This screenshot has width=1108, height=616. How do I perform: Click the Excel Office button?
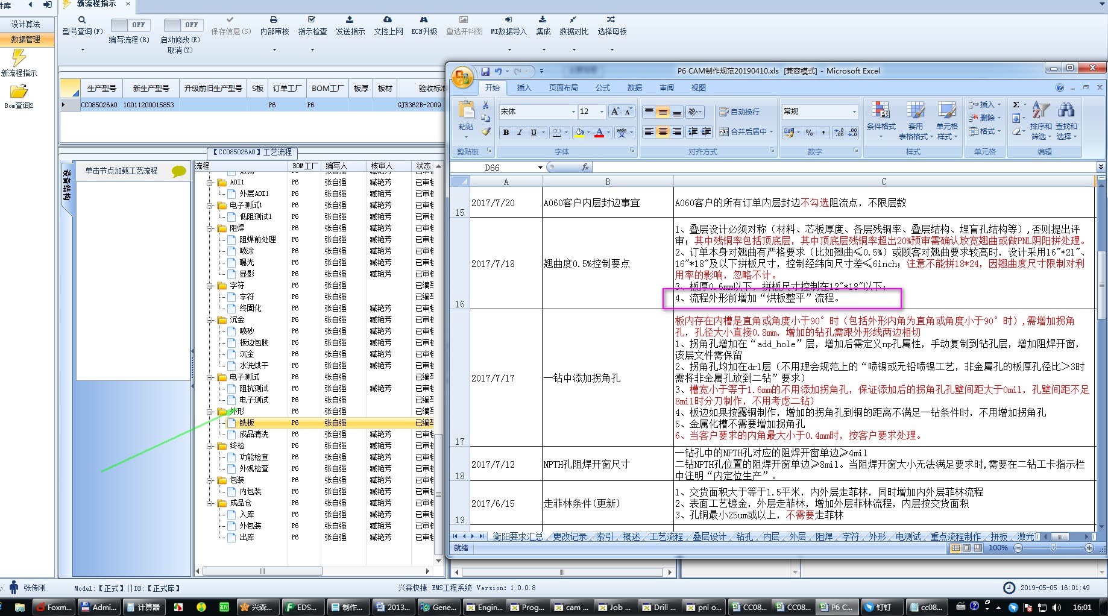coord(463,77)
